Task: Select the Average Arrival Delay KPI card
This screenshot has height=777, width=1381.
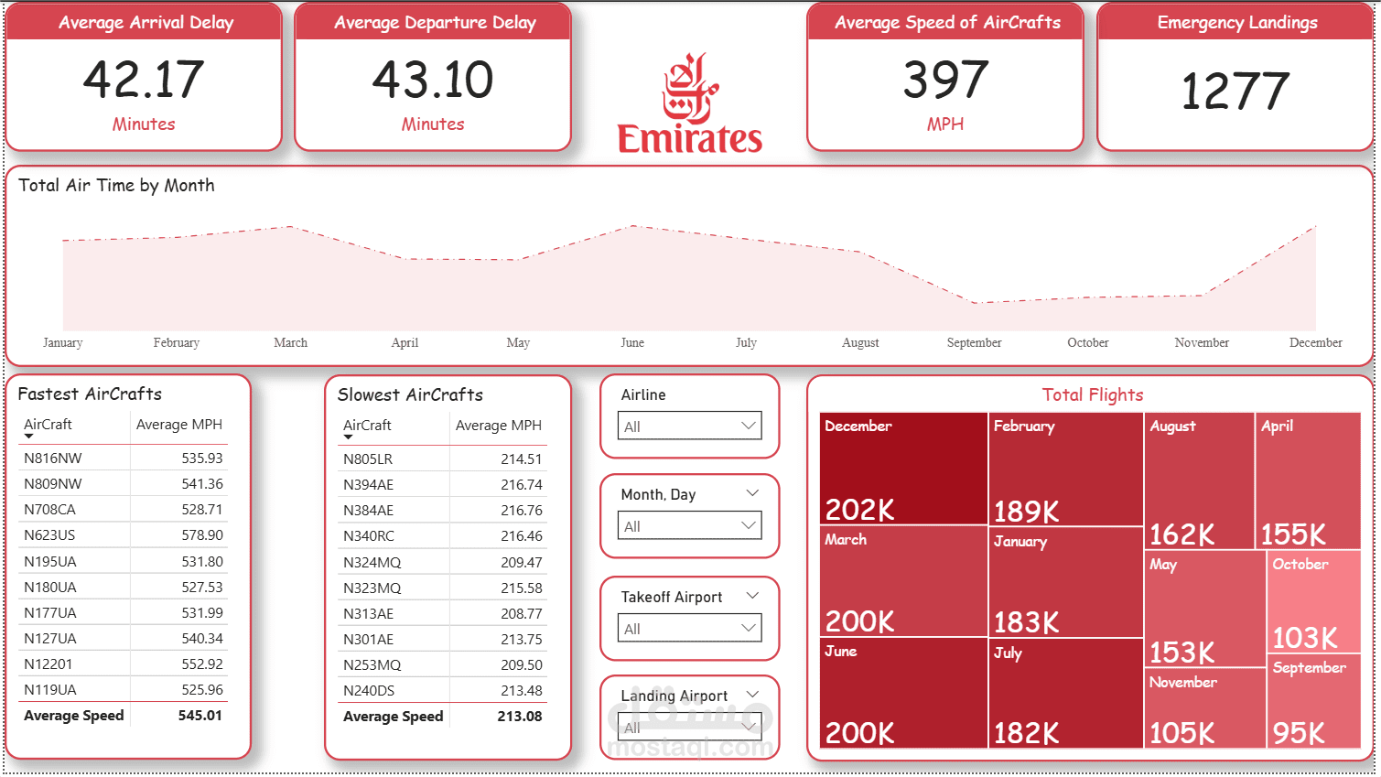Action: click(144, 78)
